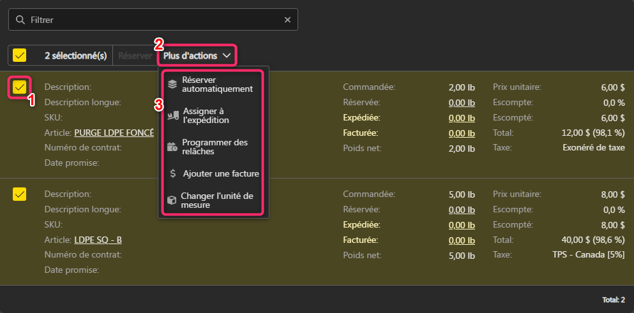Click inside the Filtrer search field
Screen dimensions: 634x313
pos(153,20)
